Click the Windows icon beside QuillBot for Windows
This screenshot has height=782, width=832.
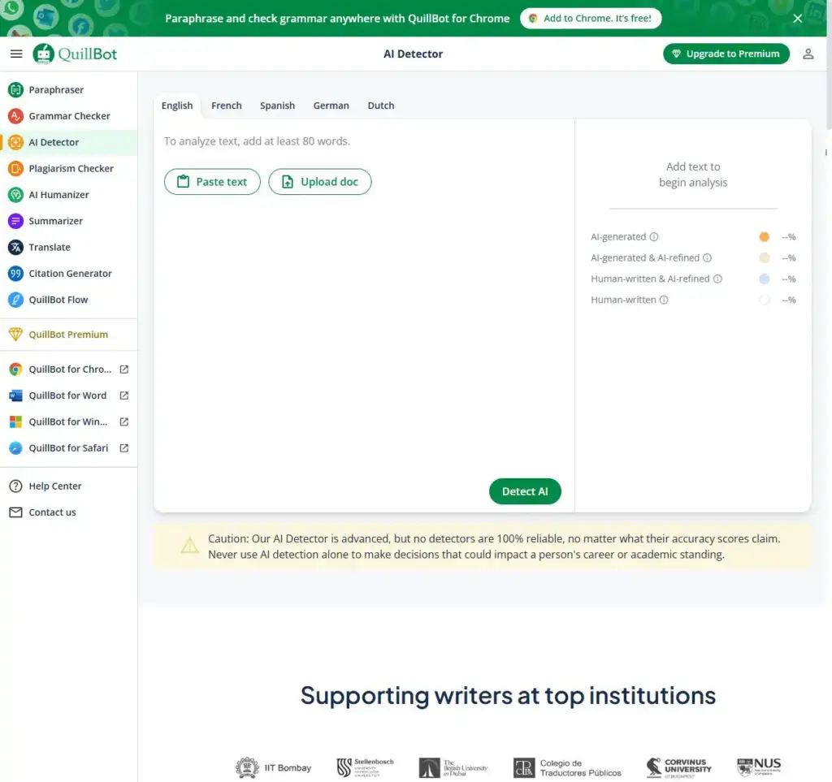(16, 421)
